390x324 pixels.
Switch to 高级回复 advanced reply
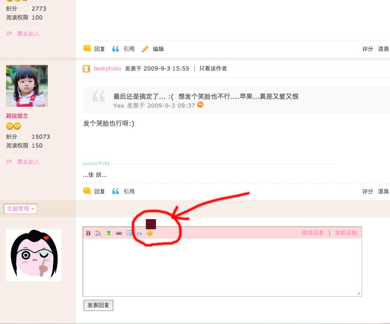coord(312,233)
